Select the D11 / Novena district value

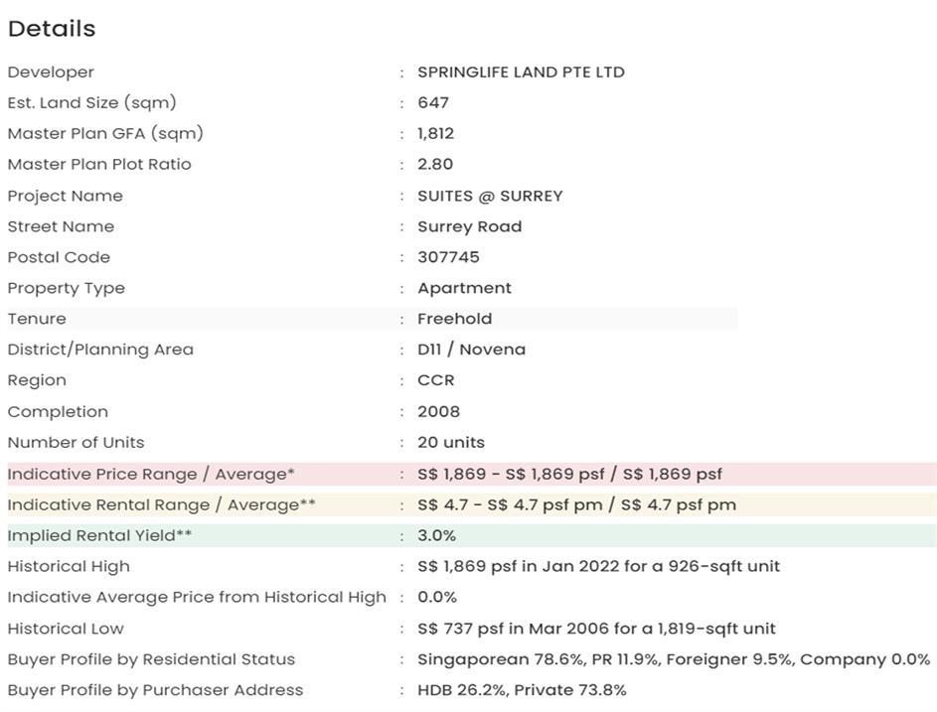[471, 350]
